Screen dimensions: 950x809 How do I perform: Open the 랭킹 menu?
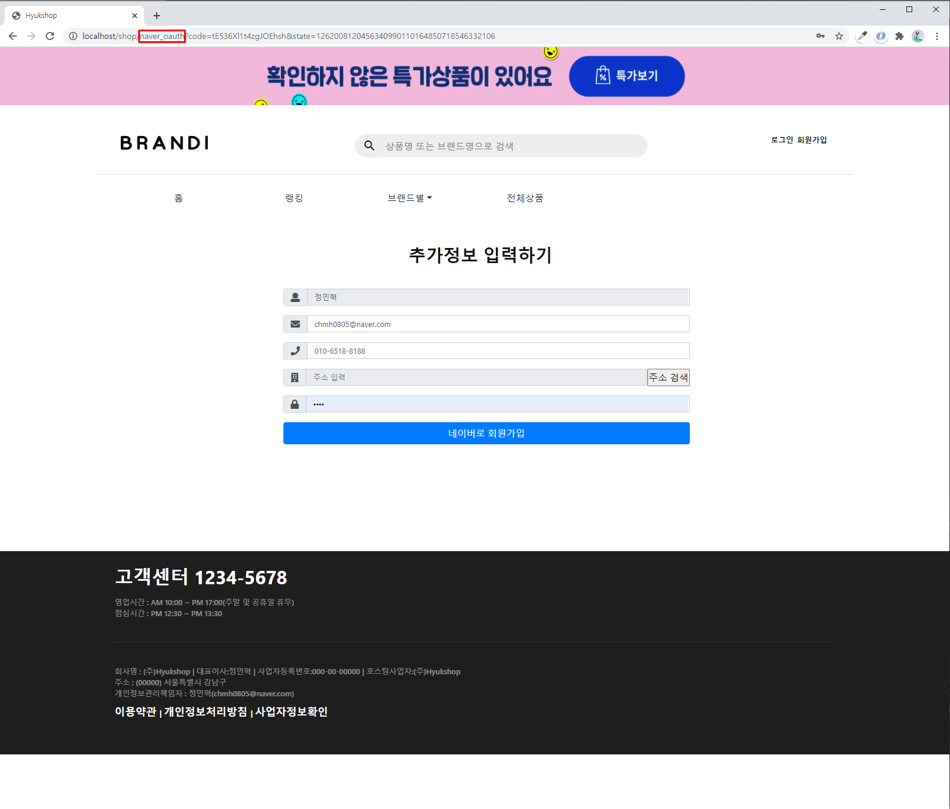pyautogui.click(x=294, y=198)
